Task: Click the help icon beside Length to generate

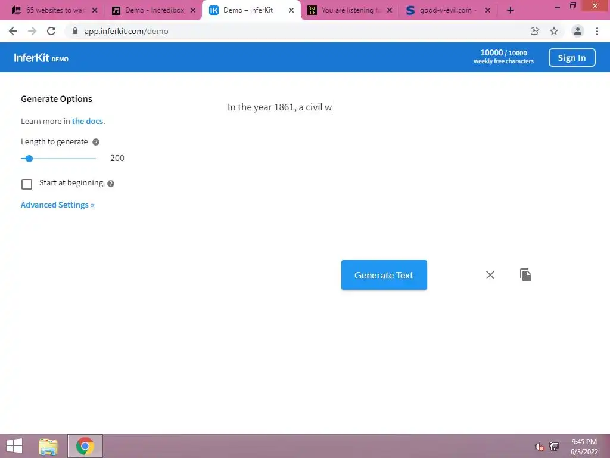Action: click(x=96, y=142)
